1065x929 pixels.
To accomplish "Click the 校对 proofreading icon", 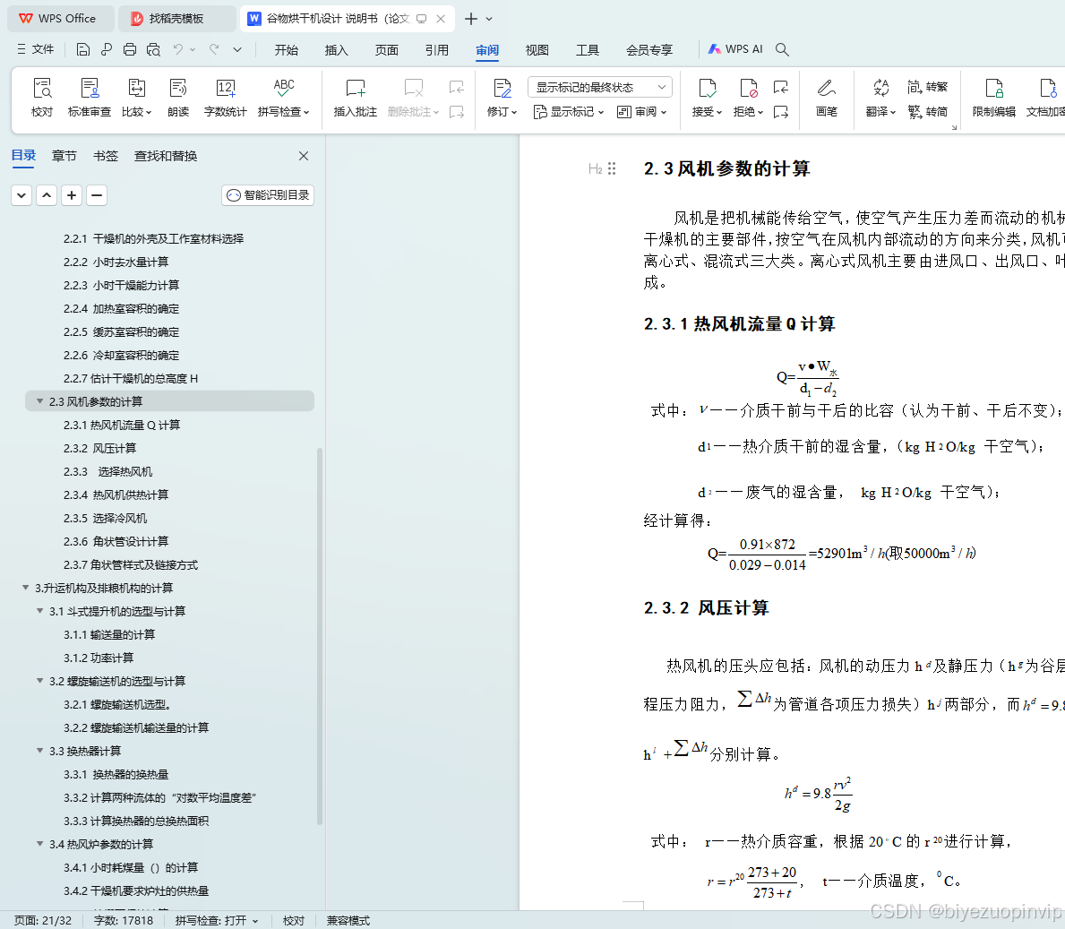I will coord(42,97).
